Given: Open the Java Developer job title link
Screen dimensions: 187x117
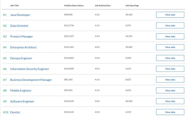Looking at the screenshot, I should [20, 15].
